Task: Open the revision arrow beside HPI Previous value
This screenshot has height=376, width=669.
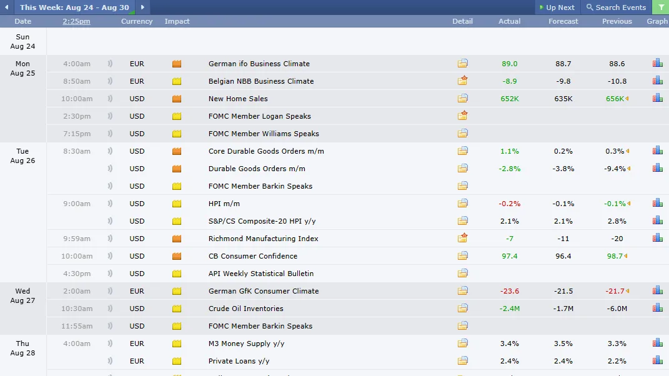Action: (628, 203)
